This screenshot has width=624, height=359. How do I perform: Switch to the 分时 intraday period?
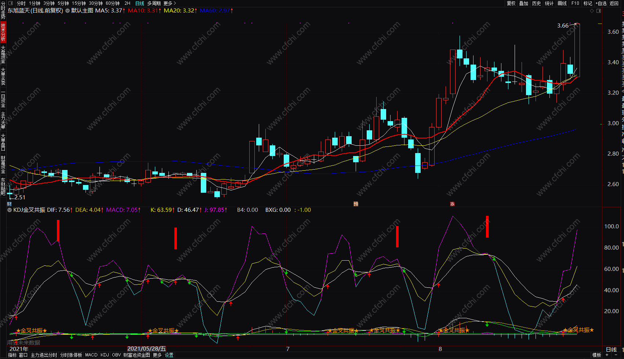tap(21, 3)
